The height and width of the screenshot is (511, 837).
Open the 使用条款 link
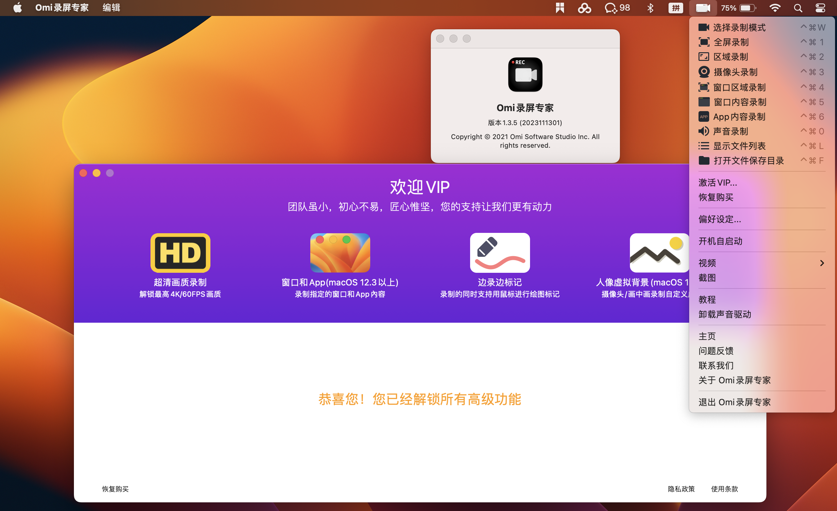pos(724,489)
